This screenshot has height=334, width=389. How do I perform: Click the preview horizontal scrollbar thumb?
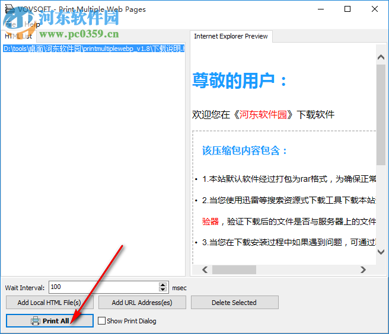[x=234, y=269]
